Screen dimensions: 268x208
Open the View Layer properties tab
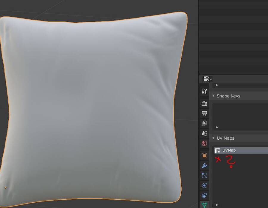coord(204,123)
